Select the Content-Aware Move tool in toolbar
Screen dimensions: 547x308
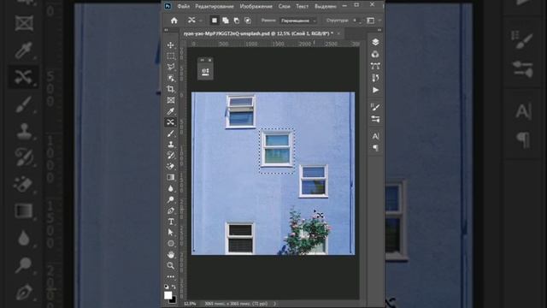click(171, 122)
